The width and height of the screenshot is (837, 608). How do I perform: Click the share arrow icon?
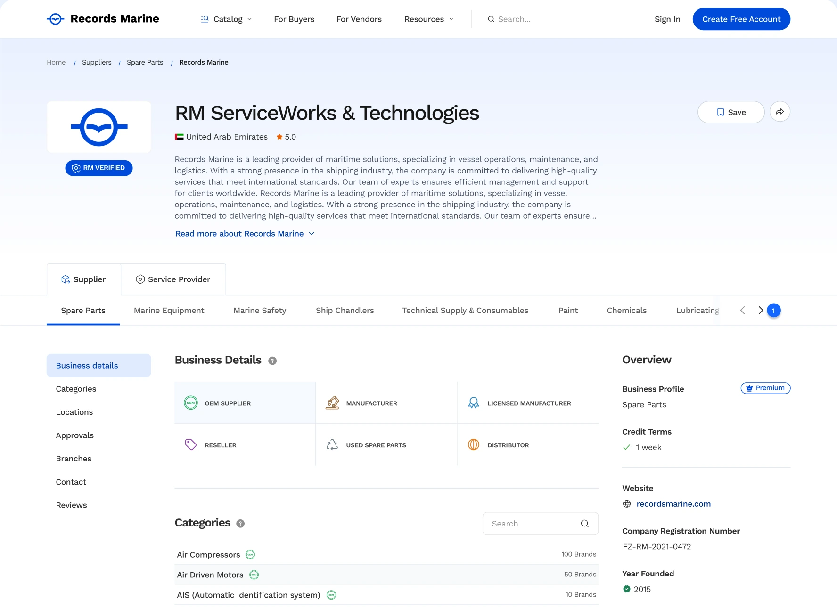click(x=780, y=112)
